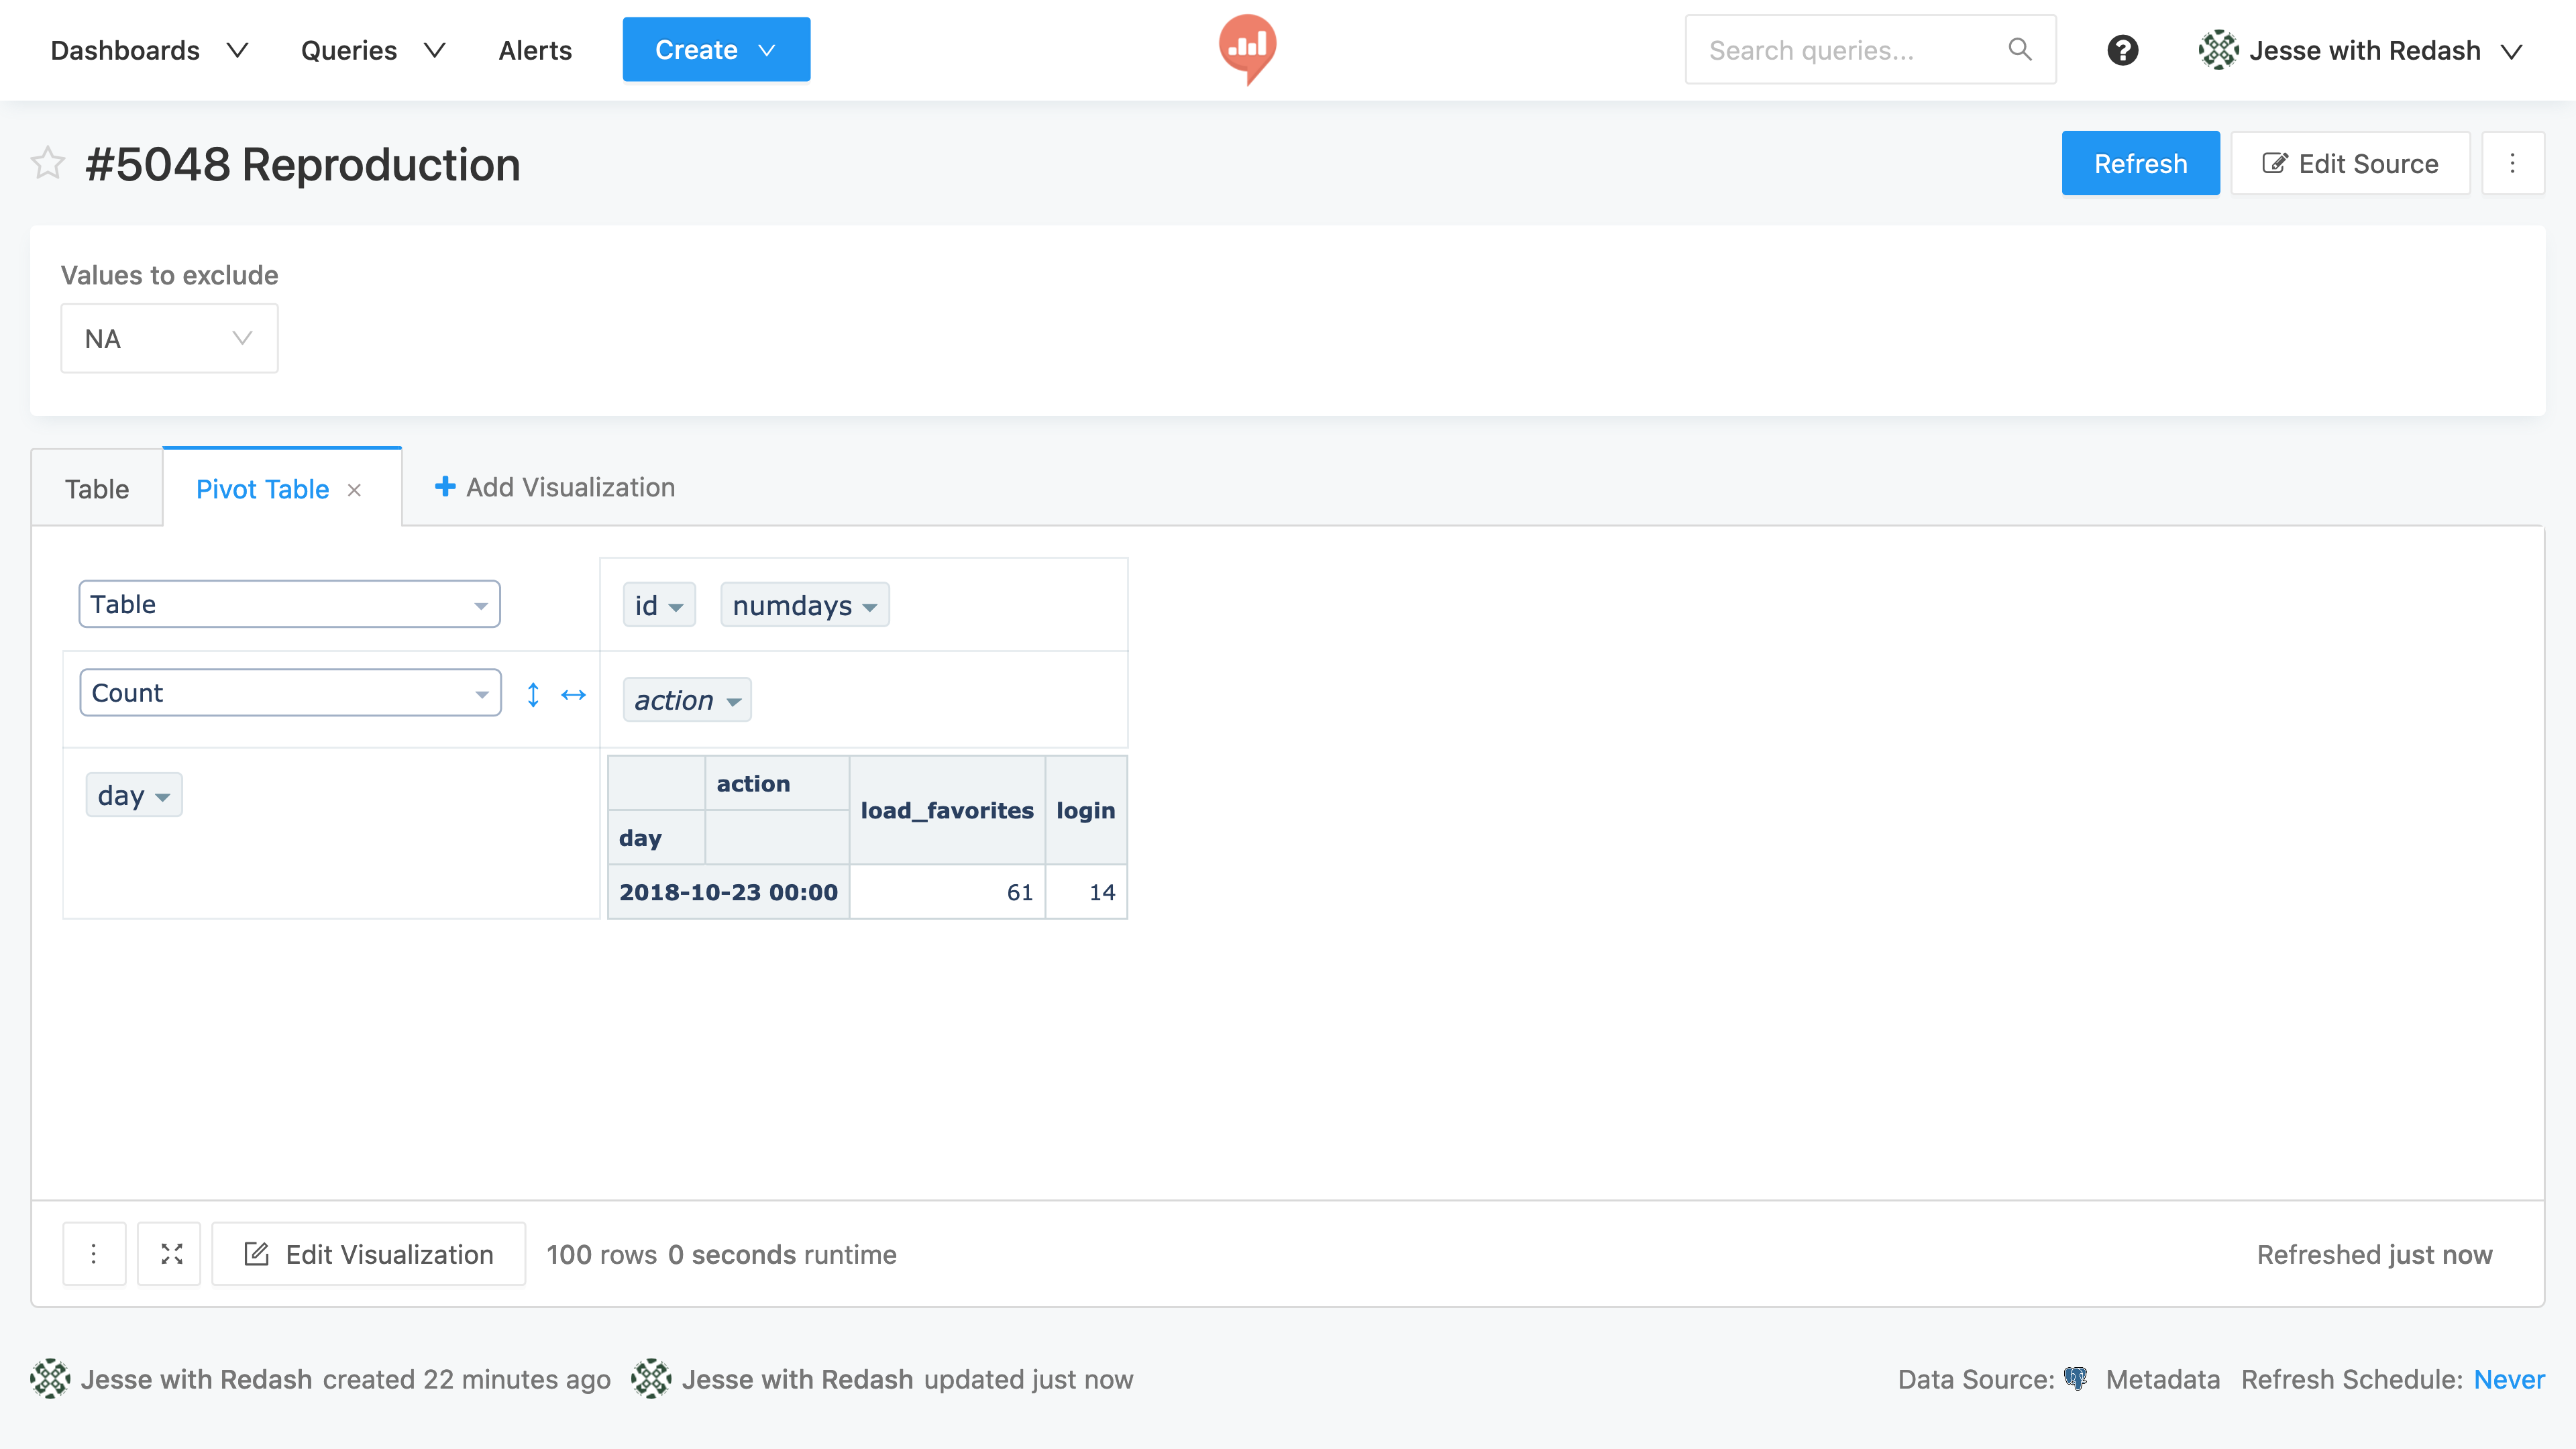2576x1449 pixels.
Task: Expand the NA values to exclude dropdown
Action: coord(169,339)
